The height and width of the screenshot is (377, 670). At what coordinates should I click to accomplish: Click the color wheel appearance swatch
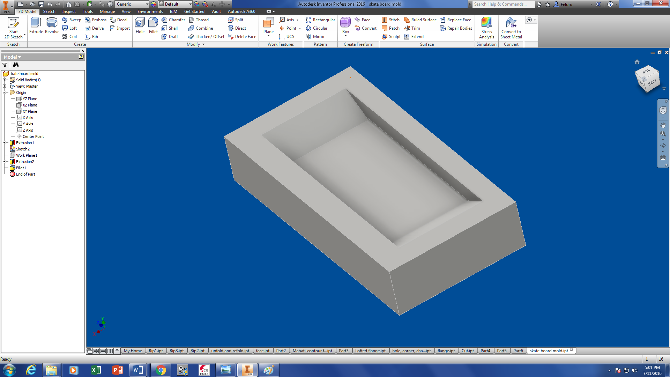click(153, 4)
